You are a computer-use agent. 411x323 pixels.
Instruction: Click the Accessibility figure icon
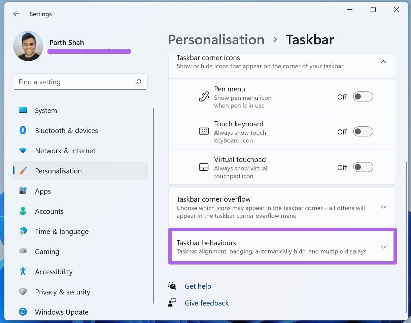pos(23,271)
